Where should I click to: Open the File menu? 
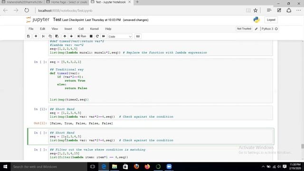tap(31, 28)
